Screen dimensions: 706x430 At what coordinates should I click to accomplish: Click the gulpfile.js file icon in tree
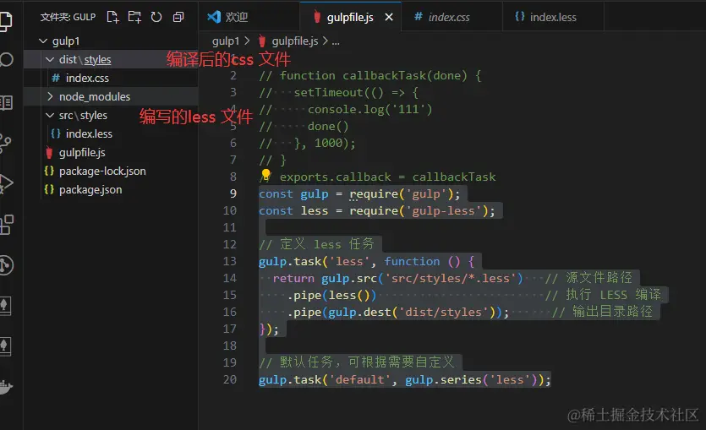click(49, 152)
